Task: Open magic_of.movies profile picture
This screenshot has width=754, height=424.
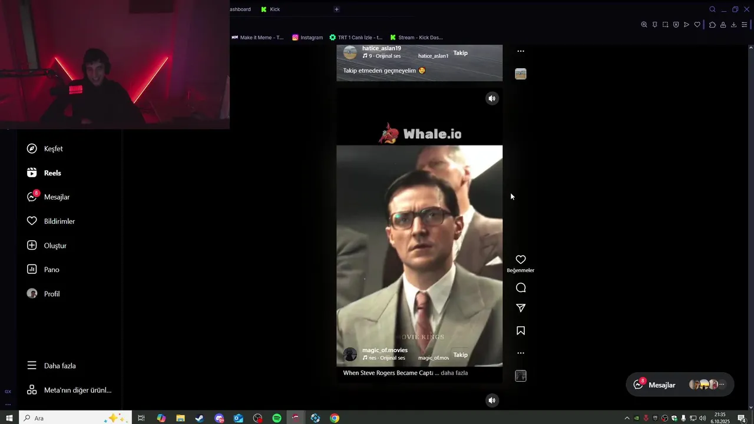Action: [350, 354]
